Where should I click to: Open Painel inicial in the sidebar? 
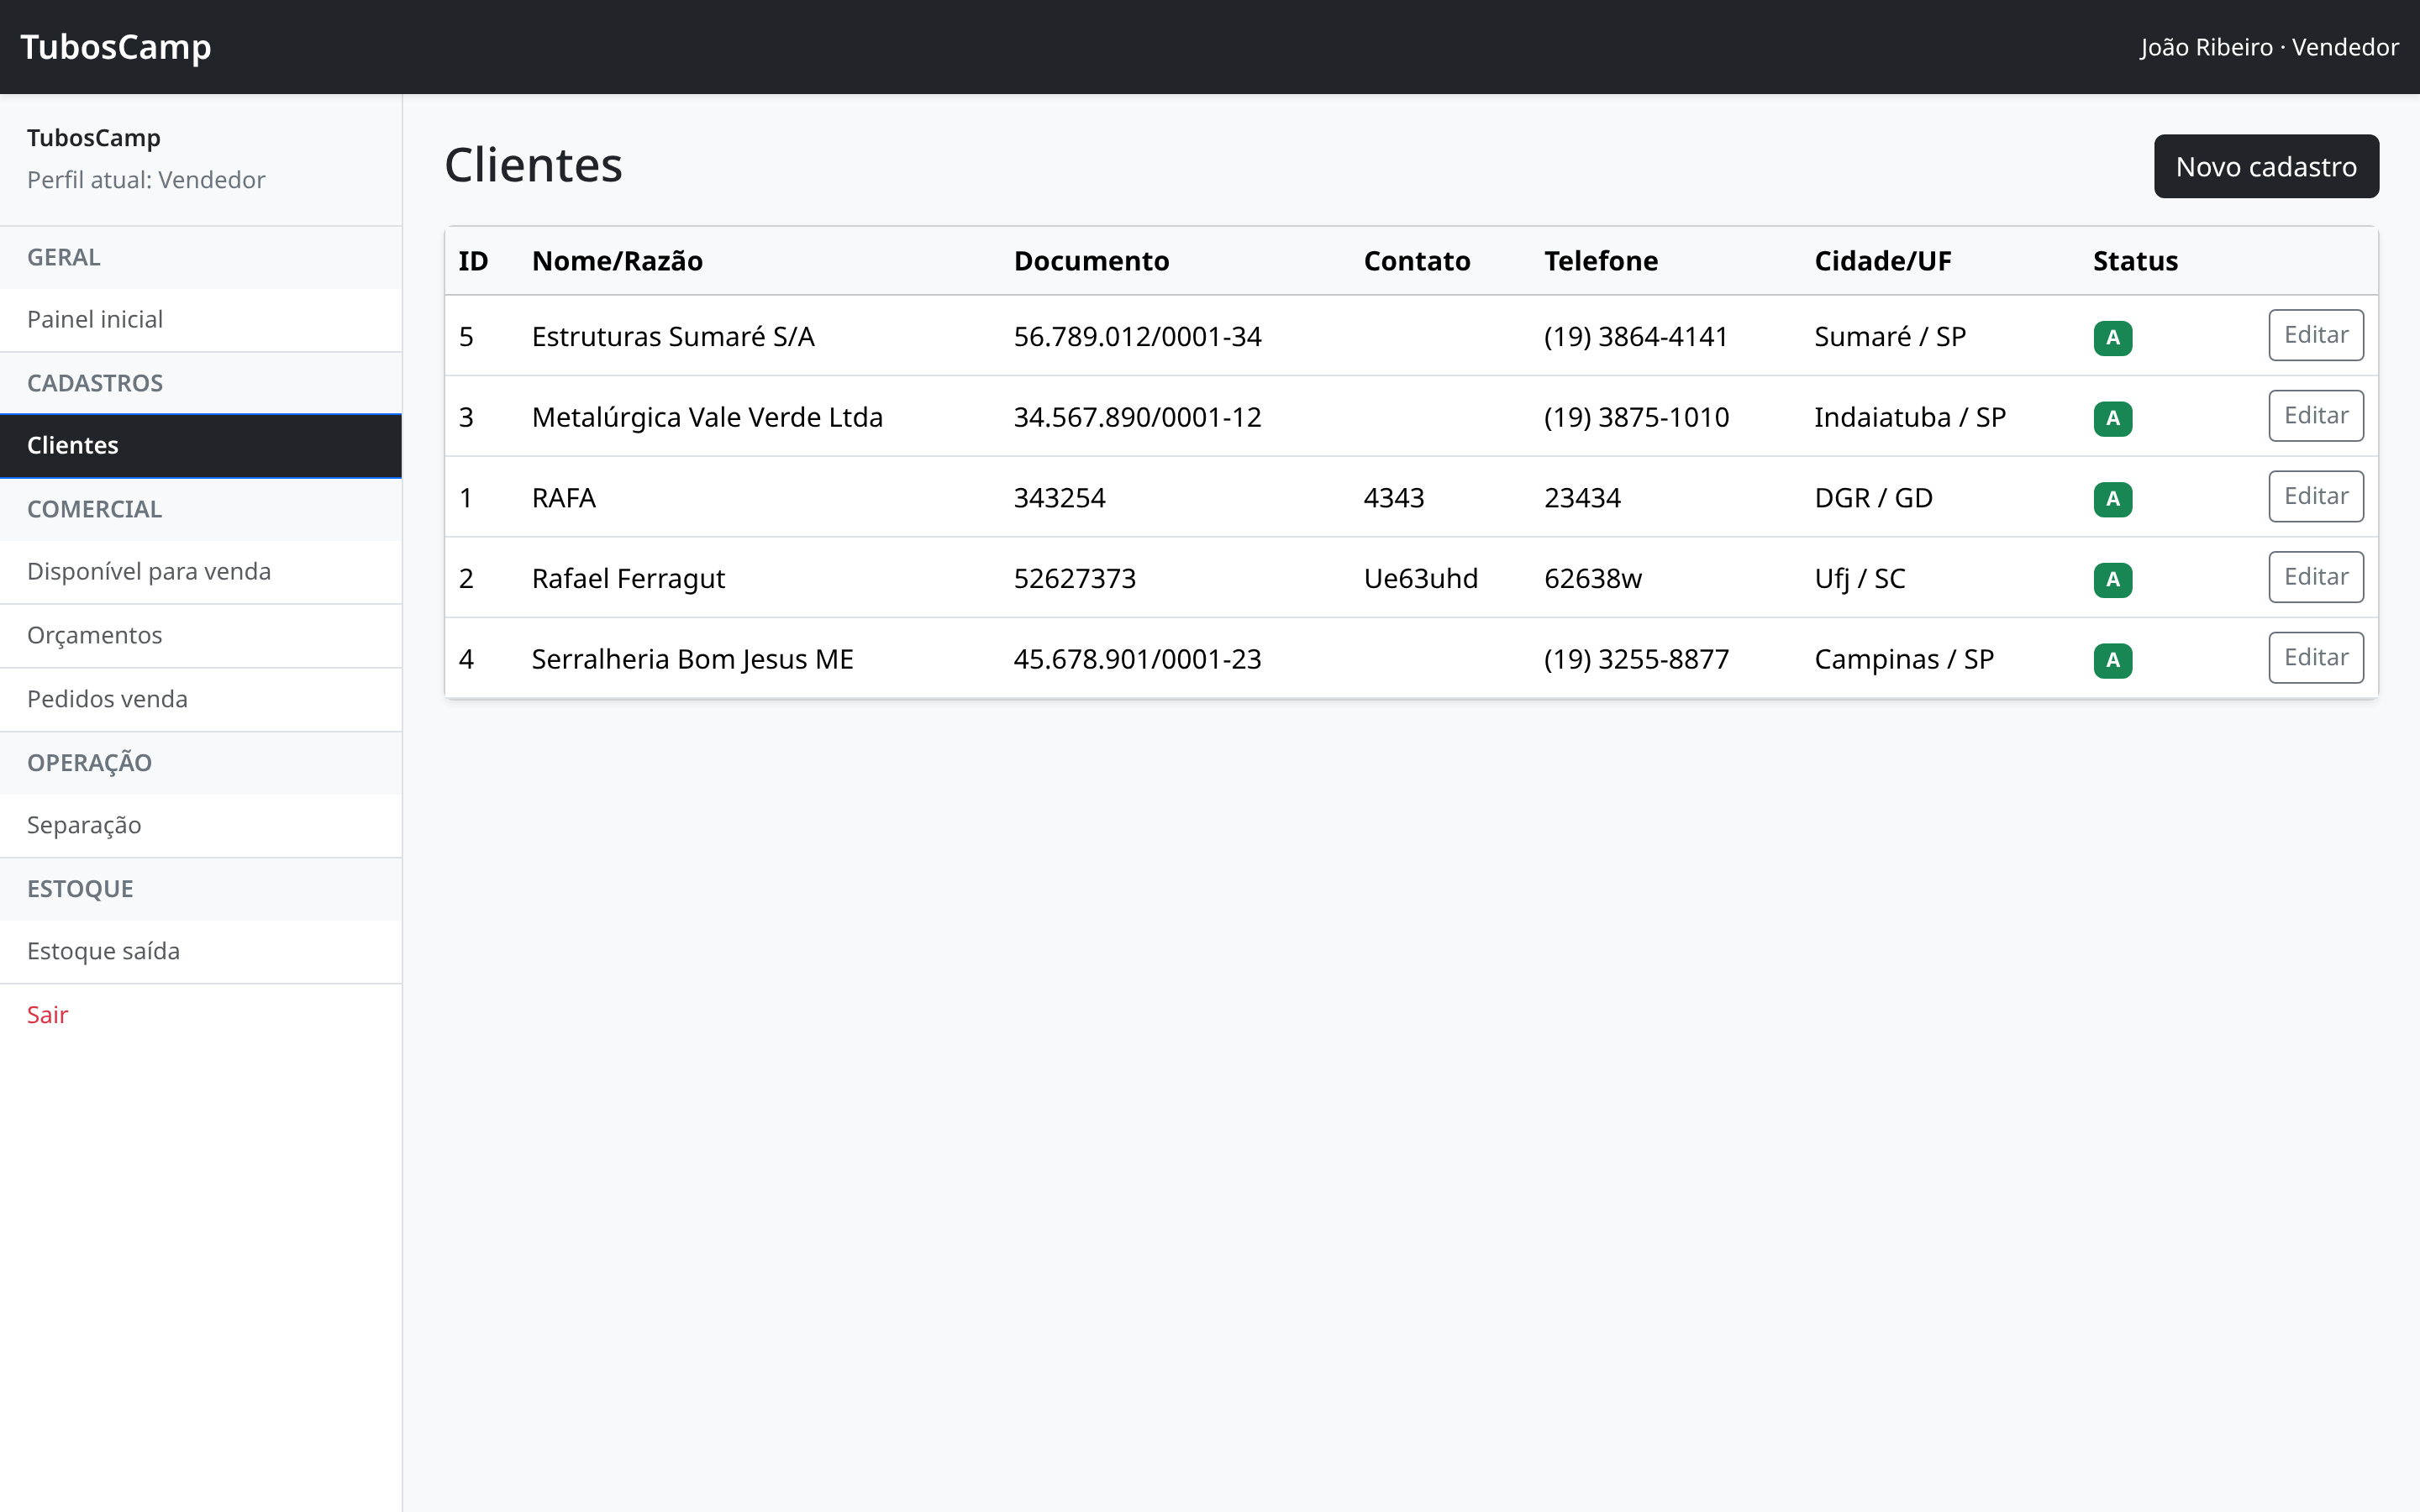click(x=201, y=320)
